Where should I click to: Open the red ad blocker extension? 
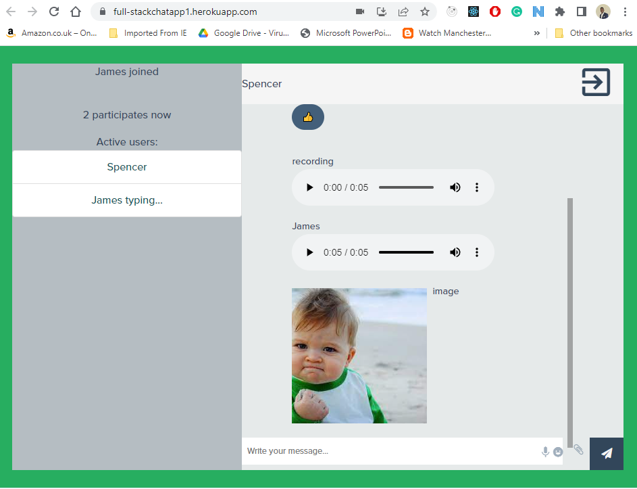[495, 11]
